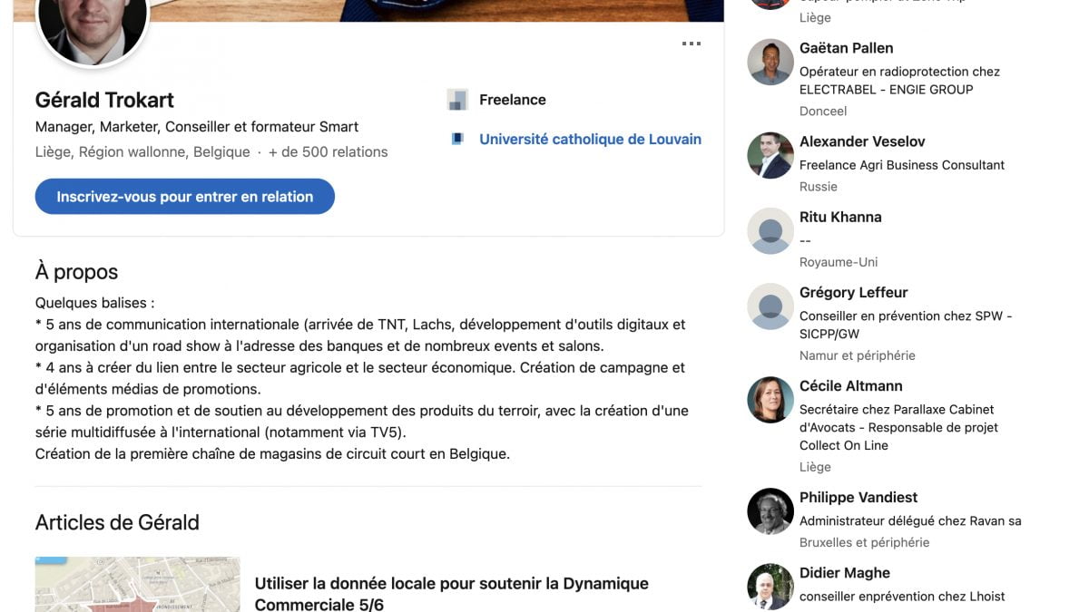The height and width of the screenshot is (612, 1089).
Task: Click 'Manager, Marketer, Conseiller et formateur Smart' headline
Action: point(197,127)
